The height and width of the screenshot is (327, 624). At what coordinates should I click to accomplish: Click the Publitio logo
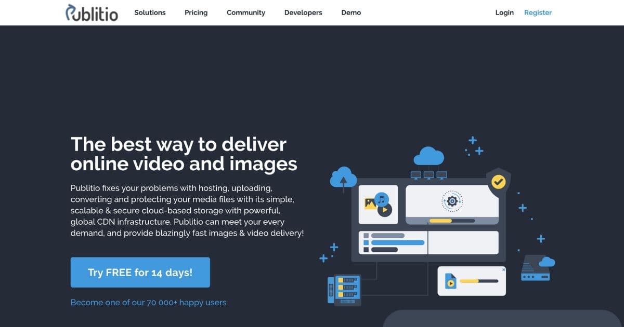coord(92,12)
